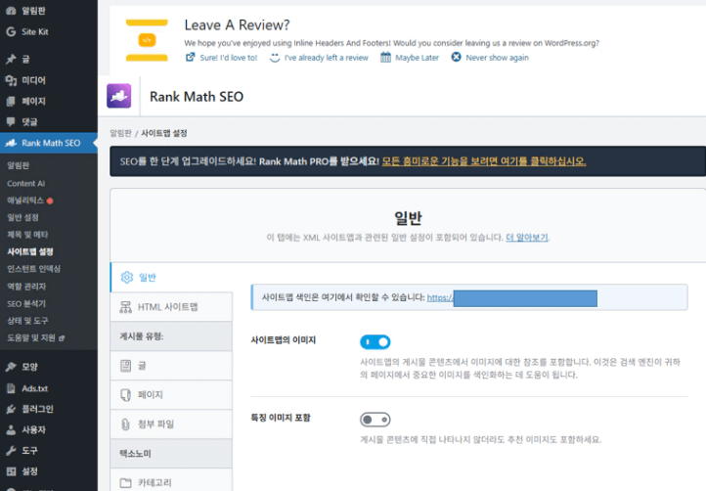The image size is (706, 491).
Task: Click the comment bubble icon beside 댓글
Action: pyautogui.click(x=11, y=121)
